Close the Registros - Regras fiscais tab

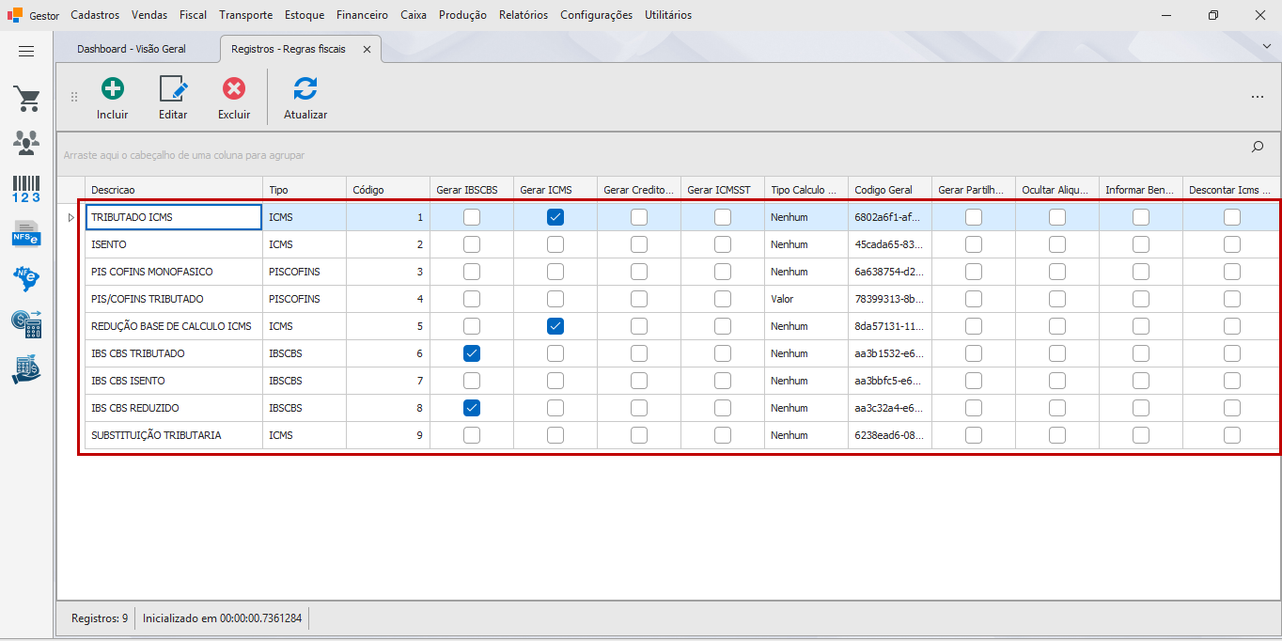pos(367,49)
